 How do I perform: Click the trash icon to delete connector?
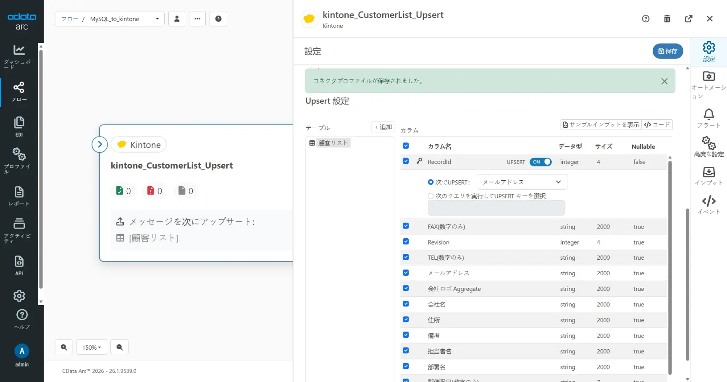point(667,18)
